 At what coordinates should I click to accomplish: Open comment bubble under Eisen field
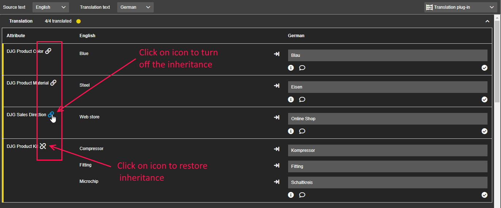302,99
